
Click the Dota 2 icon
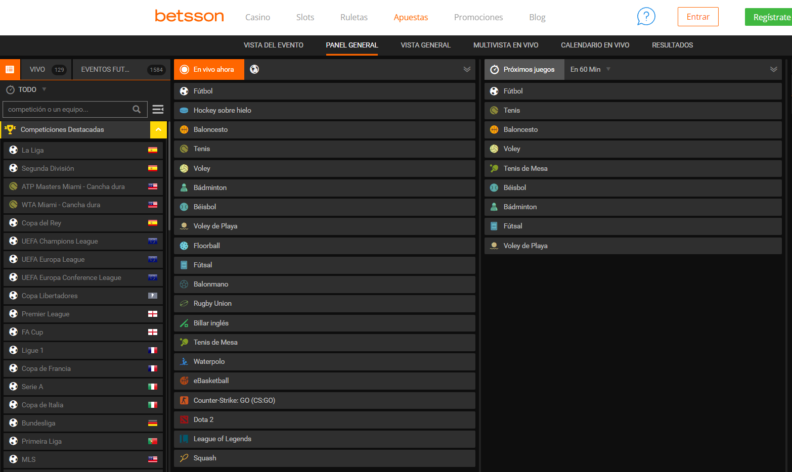tap(184, 419)
